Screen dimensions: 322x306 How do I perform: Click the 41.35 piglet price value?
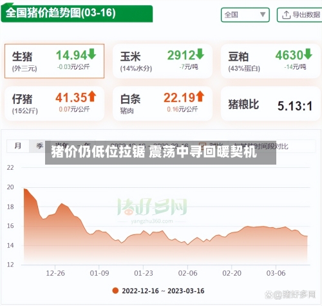[x=71, y=97]
